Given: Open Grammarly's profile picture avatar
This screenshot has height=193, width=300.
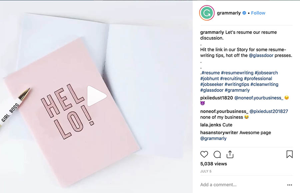Looking at the screenshot, I should point(206,13).
